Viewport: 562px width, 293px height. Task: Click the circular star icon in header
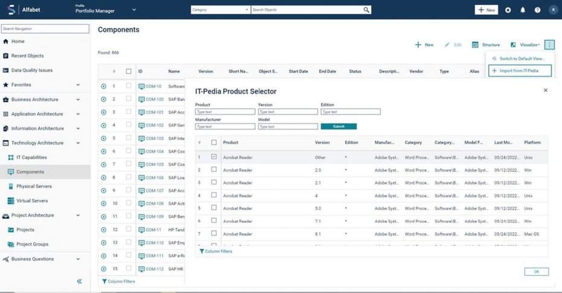508,10
